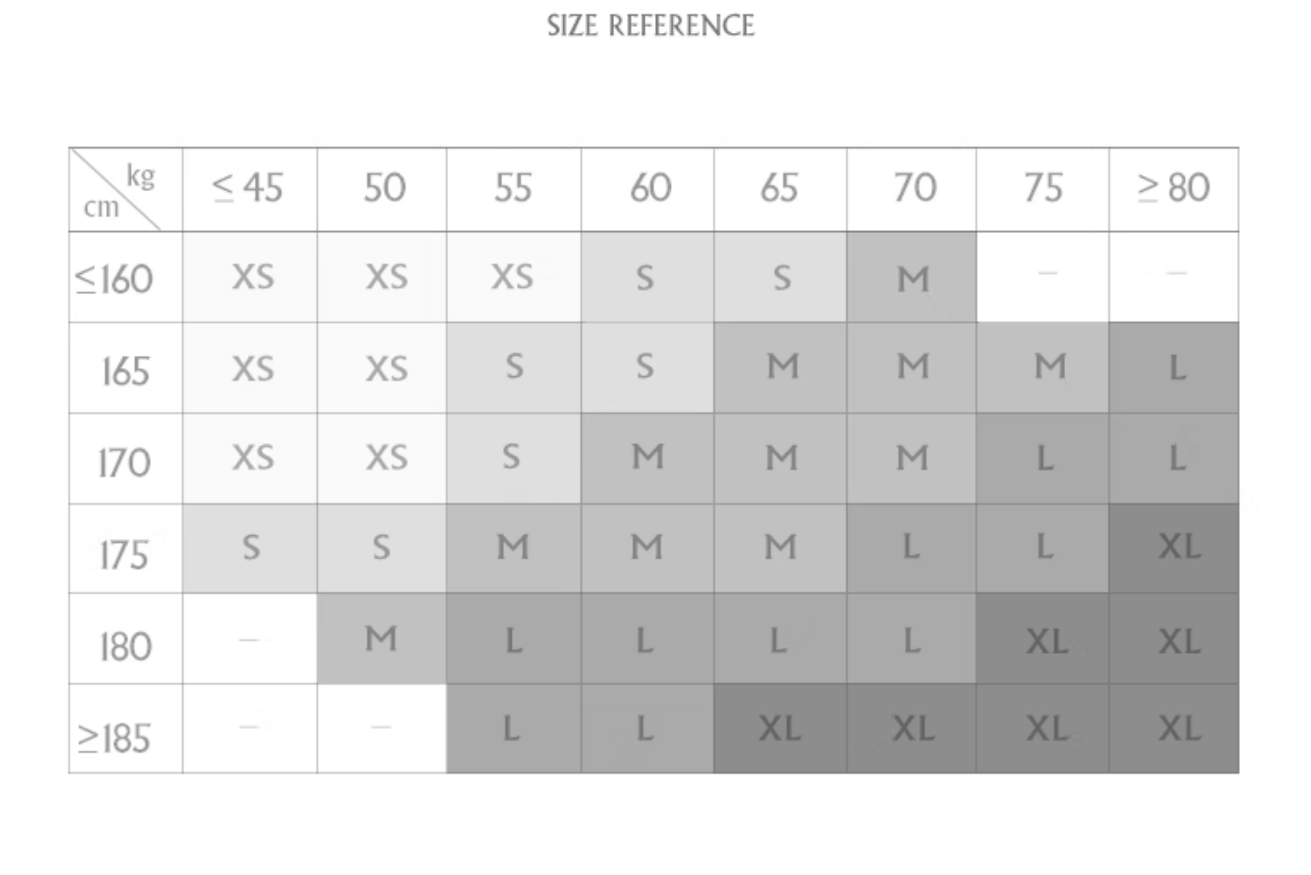1311x875 pixels.
Task: Select the ≤ 45 kg column header
Action: click(249, 188)
